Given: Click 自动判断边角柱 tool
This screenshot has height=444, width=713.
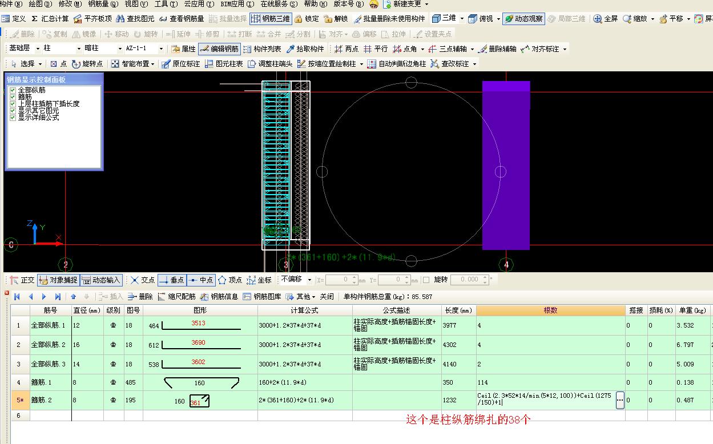Looking at the screenshot, I should (x=396, y=64).
